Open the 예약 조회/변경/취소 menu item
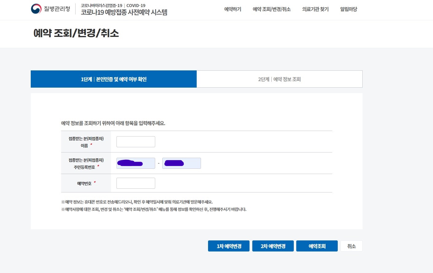433x273 pixels. pos(272,9)
